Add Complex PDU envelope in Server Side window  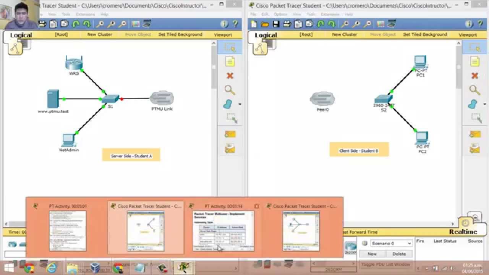(230, 148)
